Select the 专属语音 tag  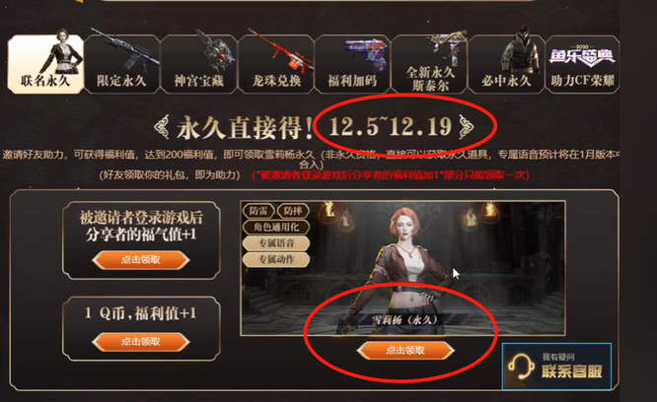pyautogui.click(x=276, y=243)
